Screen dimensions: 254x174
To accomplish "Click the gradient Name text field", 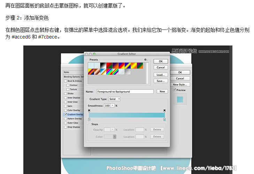I will click(125, 92).
